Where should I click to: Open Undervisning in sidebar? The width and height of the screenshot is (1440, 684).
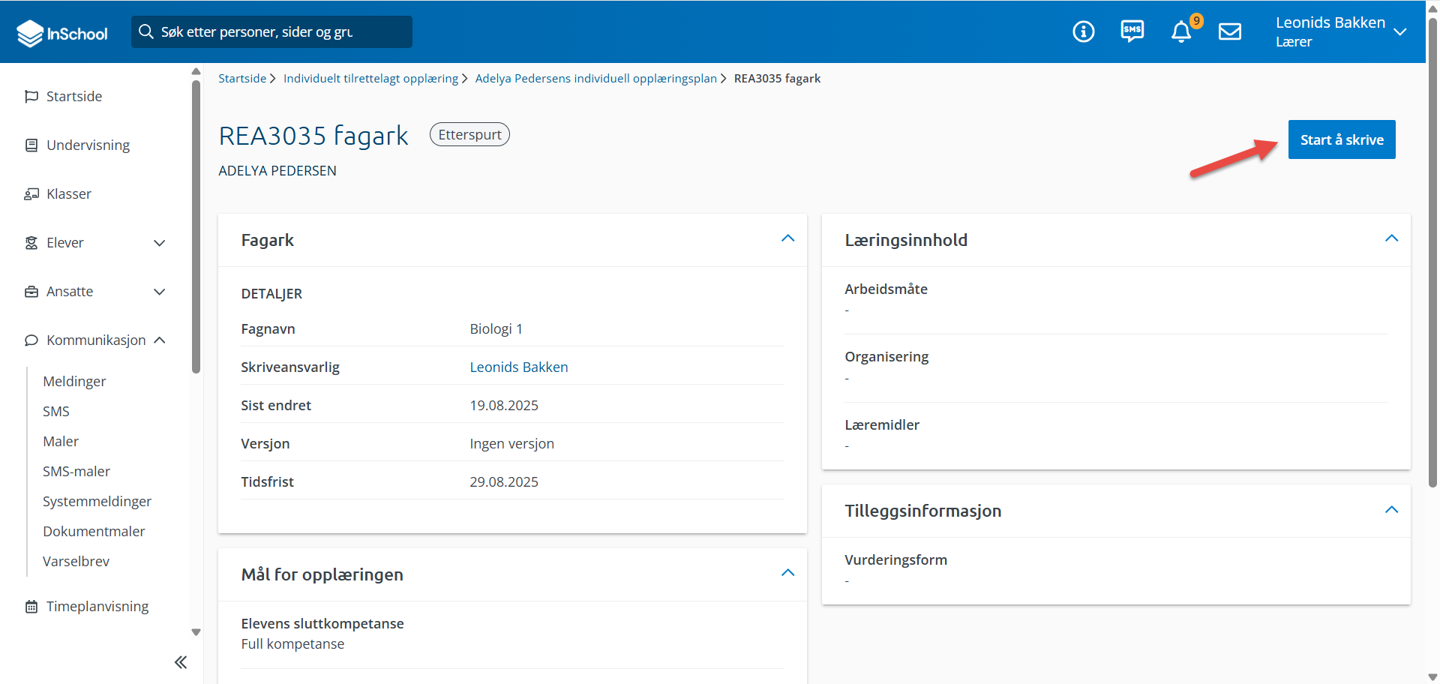[x=88, y=145]
